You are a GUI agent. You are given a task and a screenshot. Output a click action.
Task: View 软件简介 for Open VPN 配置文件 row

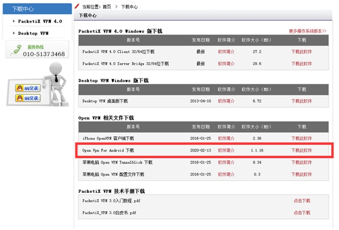226,174
